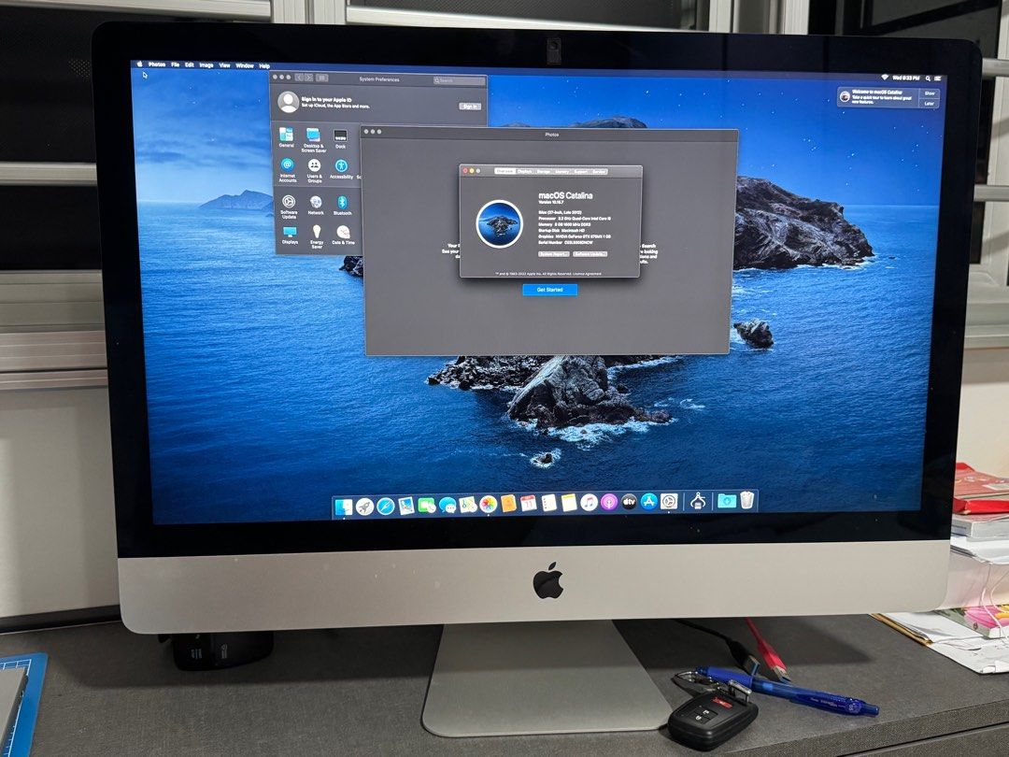
Task: Click the Get Started button in Photos
Action: (x=549, y=290)
